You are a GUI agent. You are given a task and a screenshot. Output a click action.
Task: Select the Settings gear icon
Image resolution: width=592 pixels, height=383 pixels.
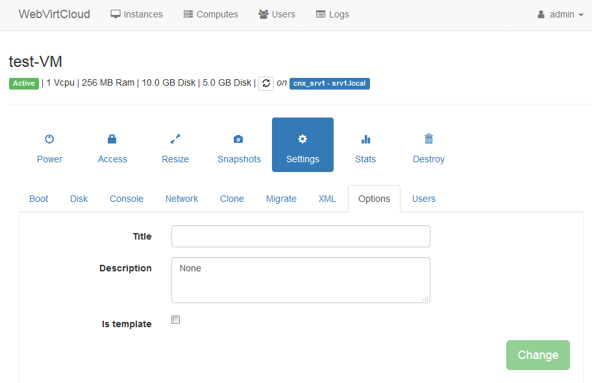(302, 139)
